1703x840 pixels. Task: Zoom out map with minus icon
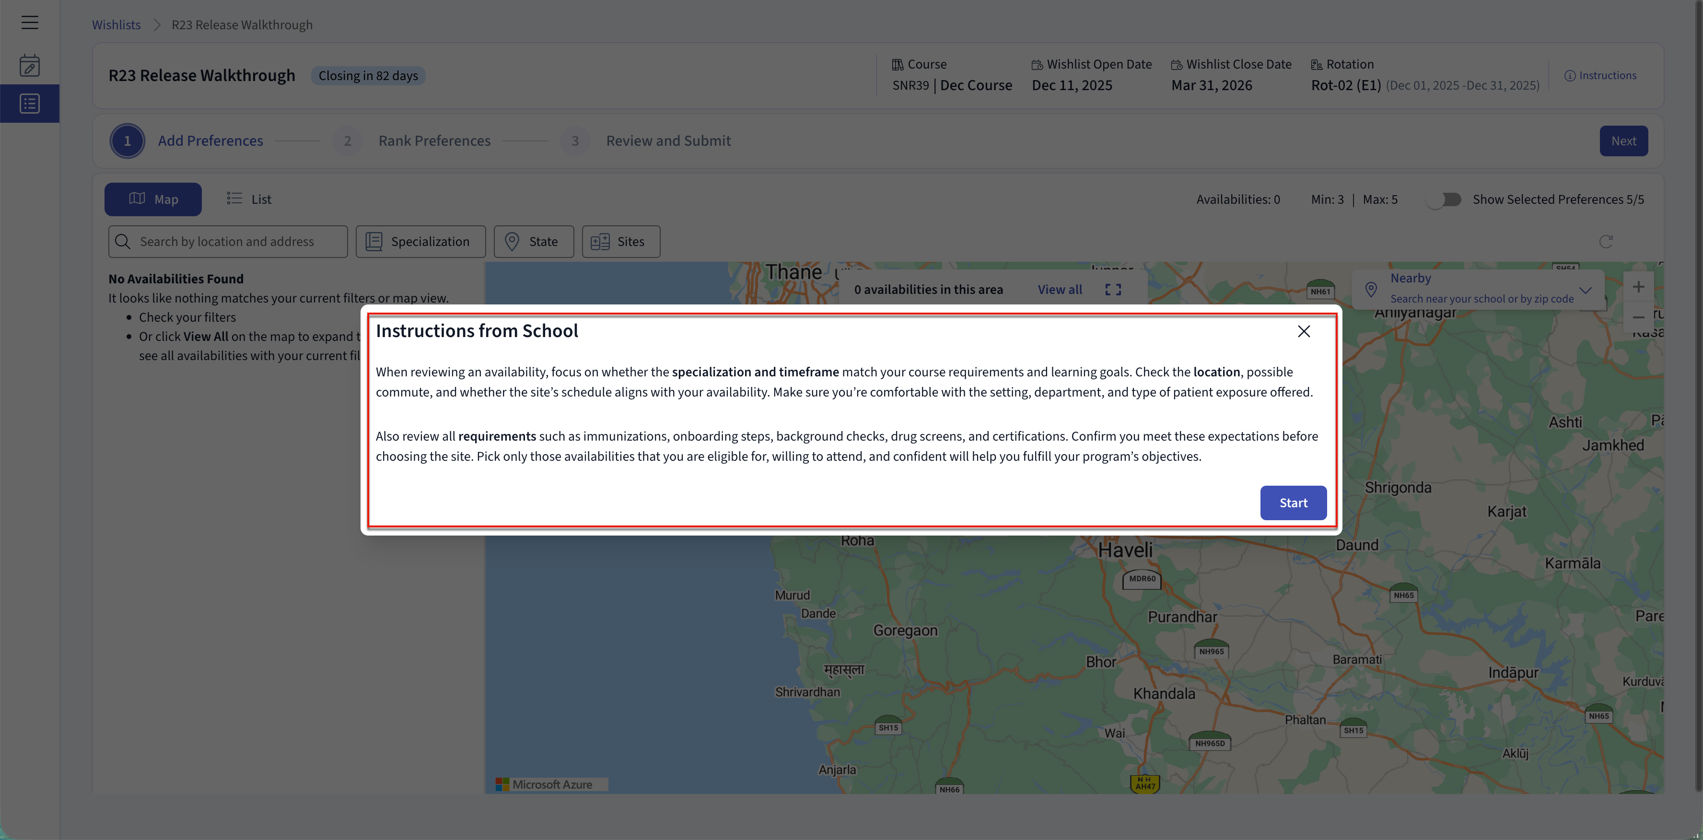pyautogui.click(x=1638, y=317)
